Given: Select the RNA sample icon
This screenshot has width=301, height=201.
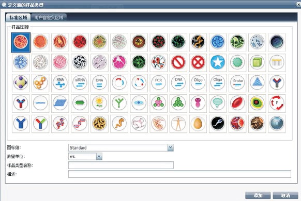Looking at the screenshot, I should click(x=60, y=83).
